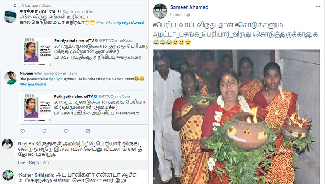Click the JUST IN thumbnail in second quoted tweet

pyautogui.click(x=38, y=108)
